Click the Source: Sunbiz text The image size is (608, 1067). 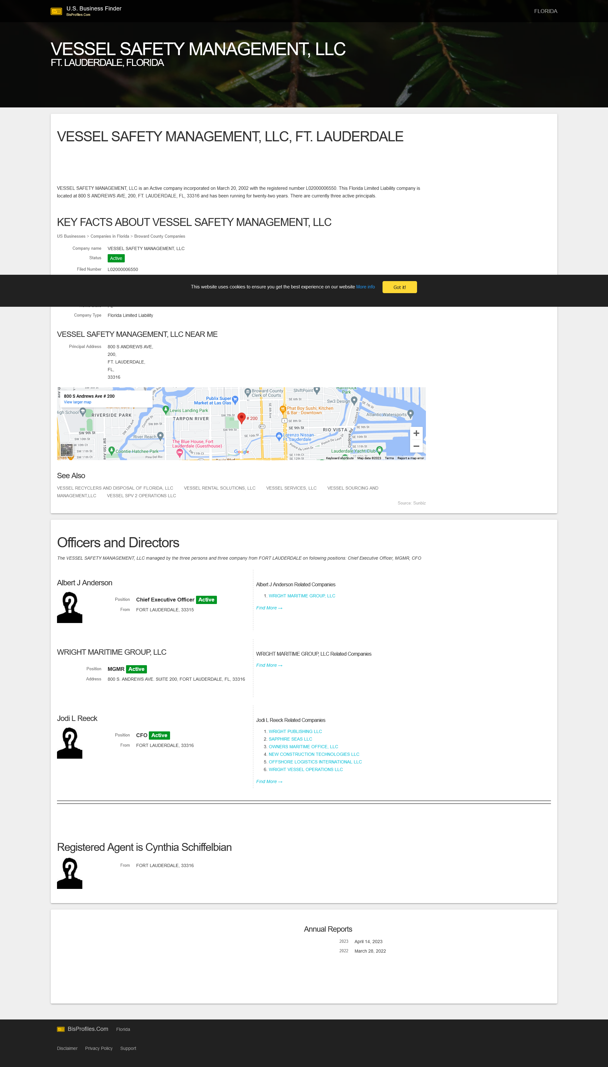tap(411, 503)
